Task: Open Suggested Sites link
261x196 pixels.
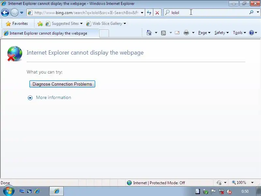Action: coord(64,24)
